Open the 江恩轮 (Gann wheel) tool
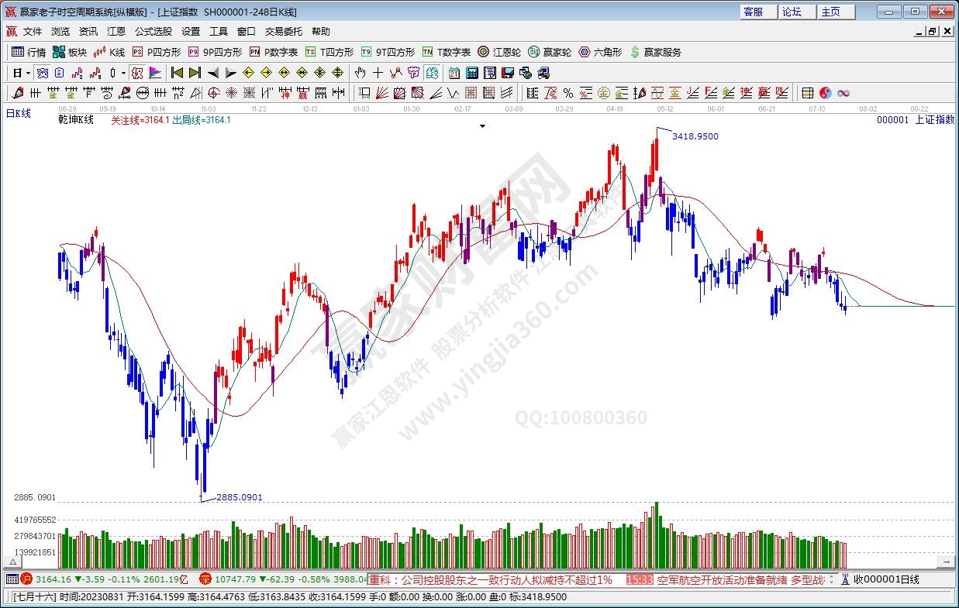 [x=499, y=52]
